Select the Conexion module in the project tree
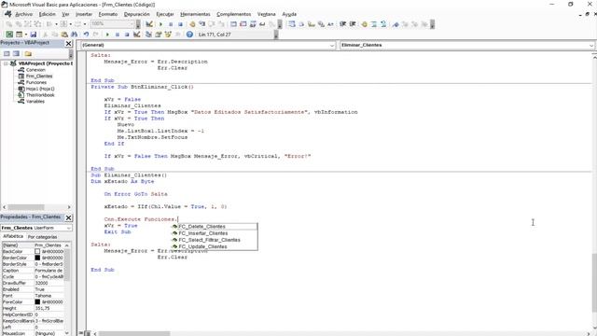Screen dimensions: 597x336 (x=35, y=70)
